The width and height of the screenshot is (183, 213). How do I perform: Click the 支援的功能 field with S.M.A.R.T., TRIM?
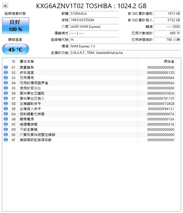[x=125, y=53]
